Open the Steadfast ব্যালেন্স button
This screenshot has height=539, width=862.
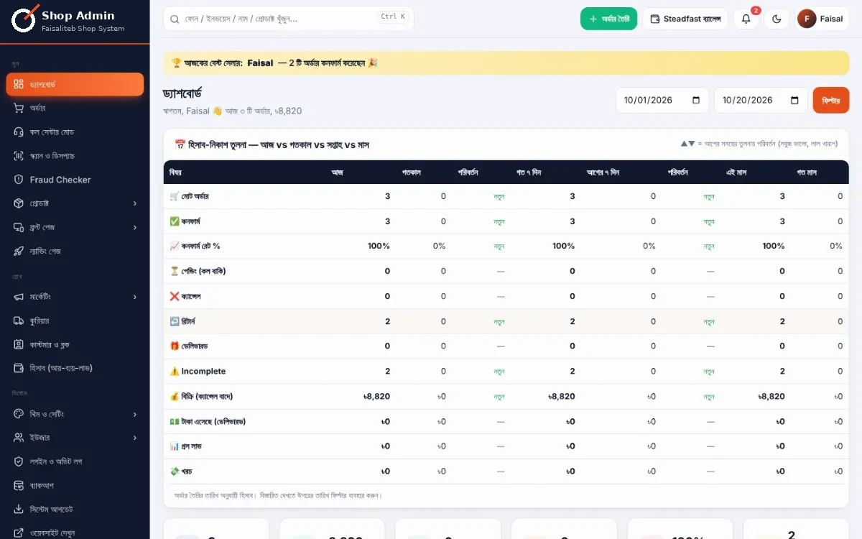point(685,19)
